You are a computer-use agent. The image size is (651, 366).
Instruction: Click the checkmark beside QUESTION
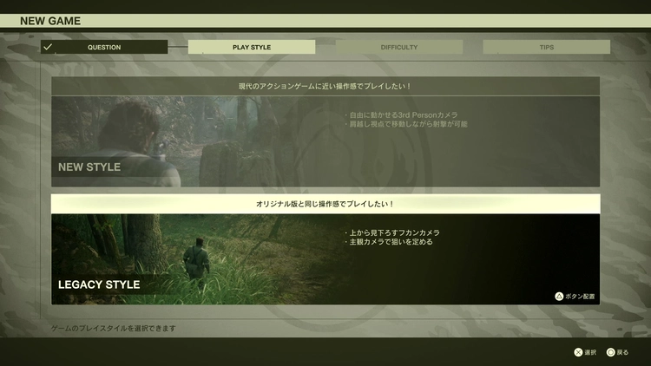click(x=48, y=47)
